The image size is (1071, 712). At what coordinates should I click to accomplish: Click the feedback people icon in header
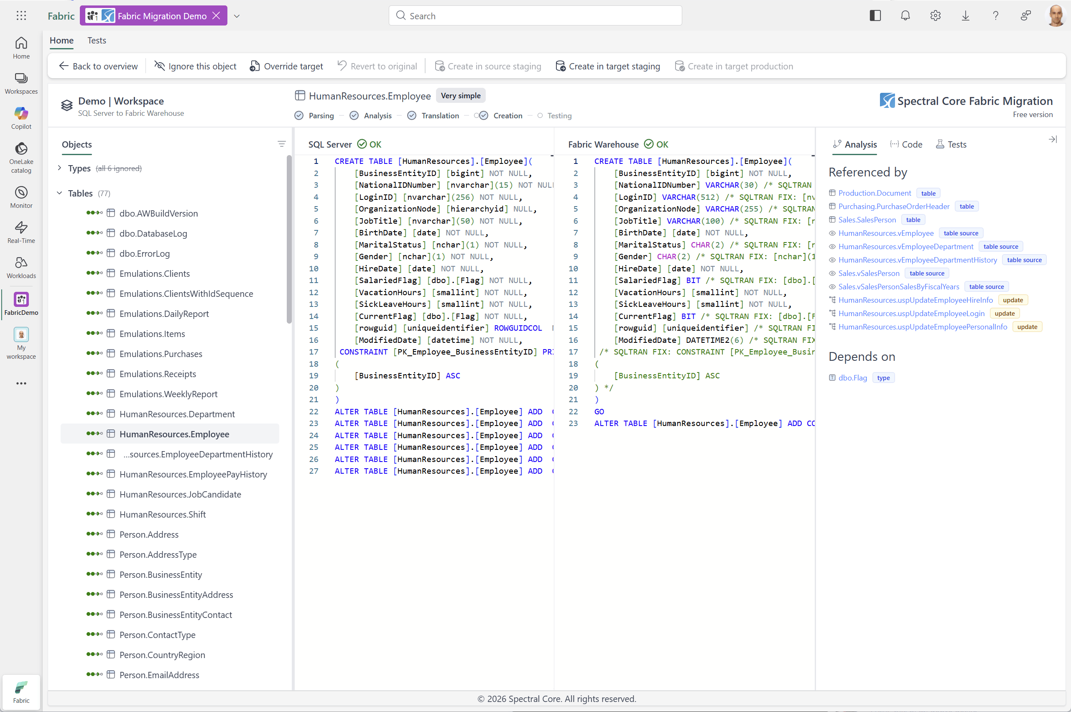point(1025,16)
